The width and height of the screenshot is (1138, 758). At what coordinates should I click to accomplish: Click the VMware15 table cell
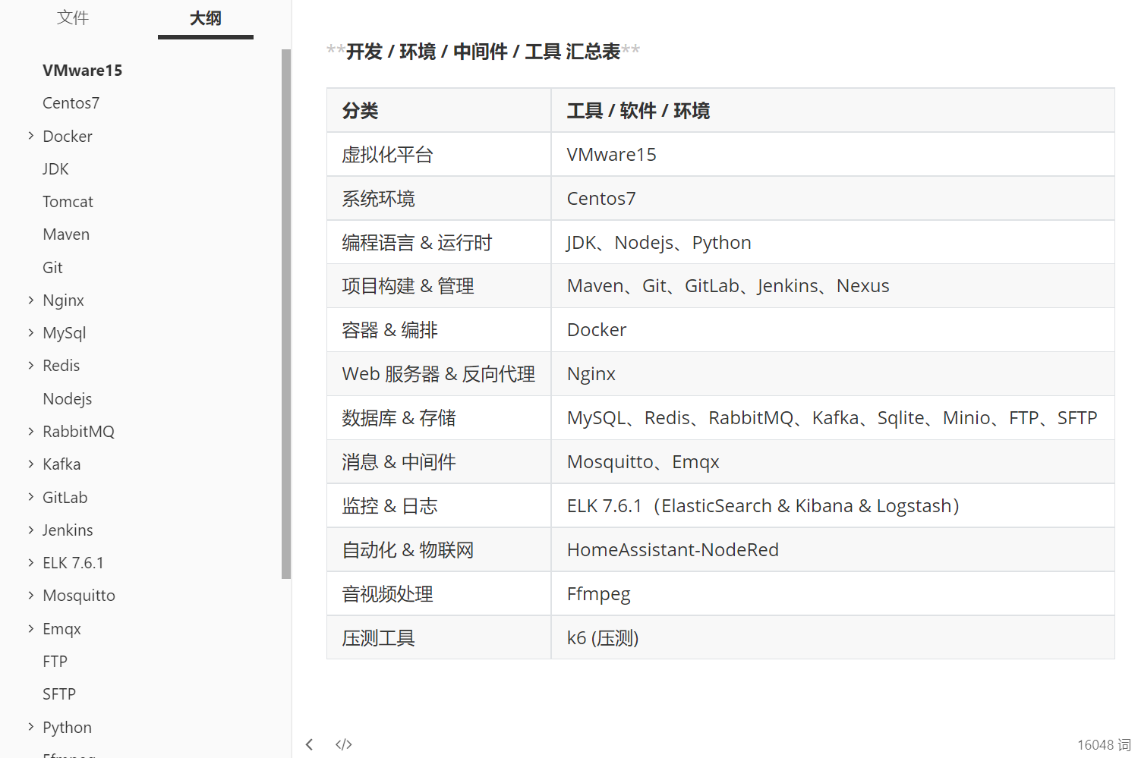click(x=833, y=155)
